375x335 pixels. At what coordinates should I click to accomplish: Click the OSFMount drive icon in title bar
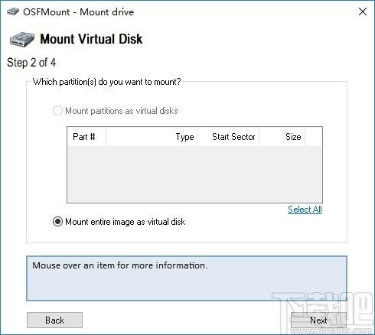coord(13,11)
